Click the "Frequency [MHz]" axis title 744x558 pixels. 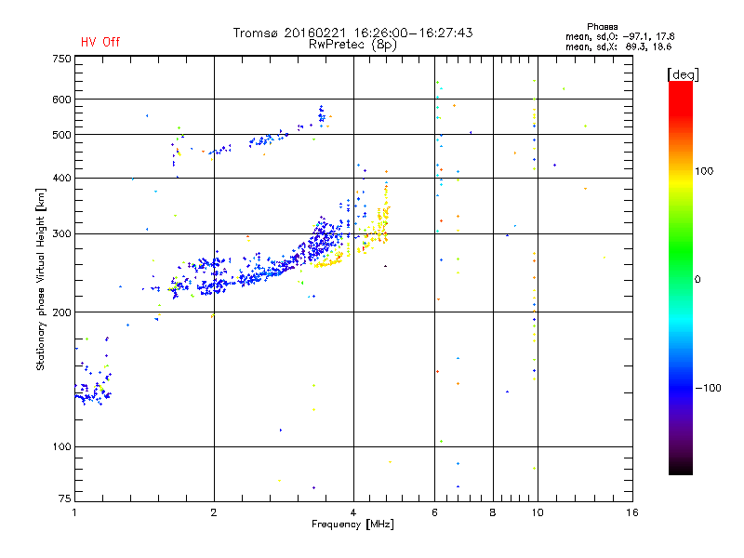click(352, 525)
